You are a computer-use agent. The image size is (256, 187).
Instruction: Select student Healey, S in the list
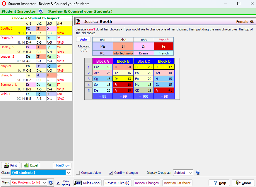tap(36, 49)
